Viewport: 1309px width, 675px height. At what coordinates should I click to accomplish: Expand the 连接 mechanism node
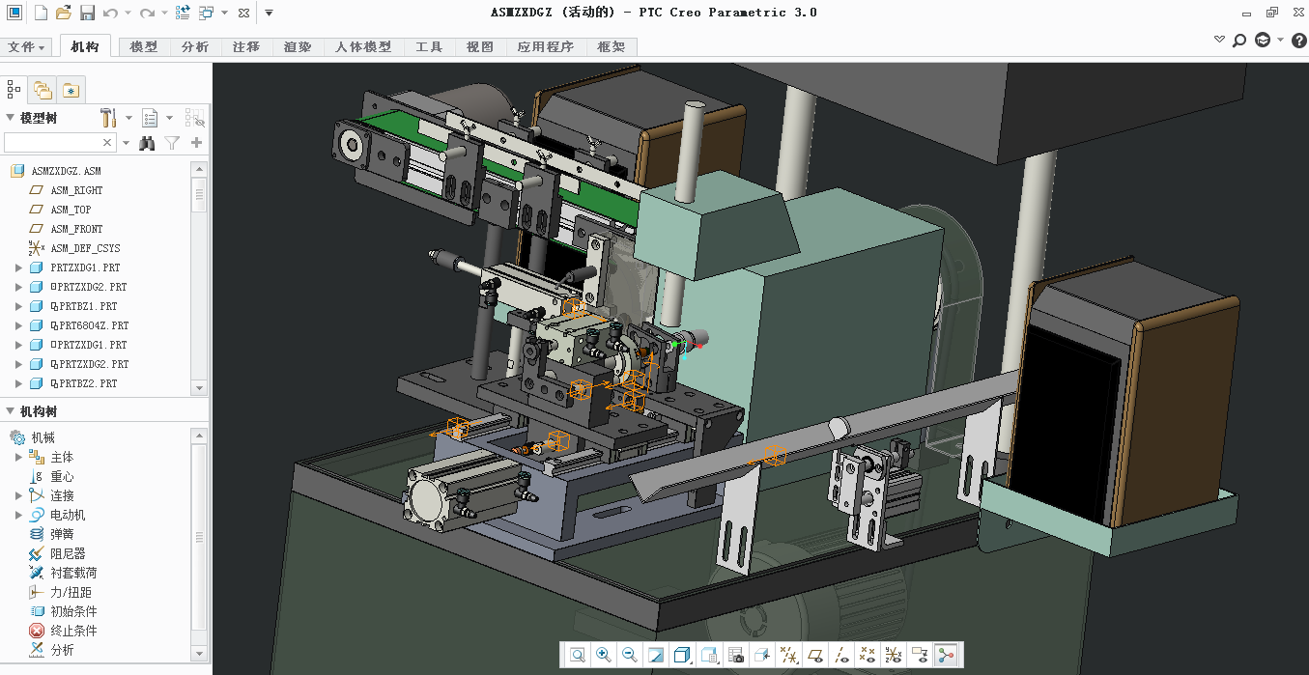(x=18, y=495)
